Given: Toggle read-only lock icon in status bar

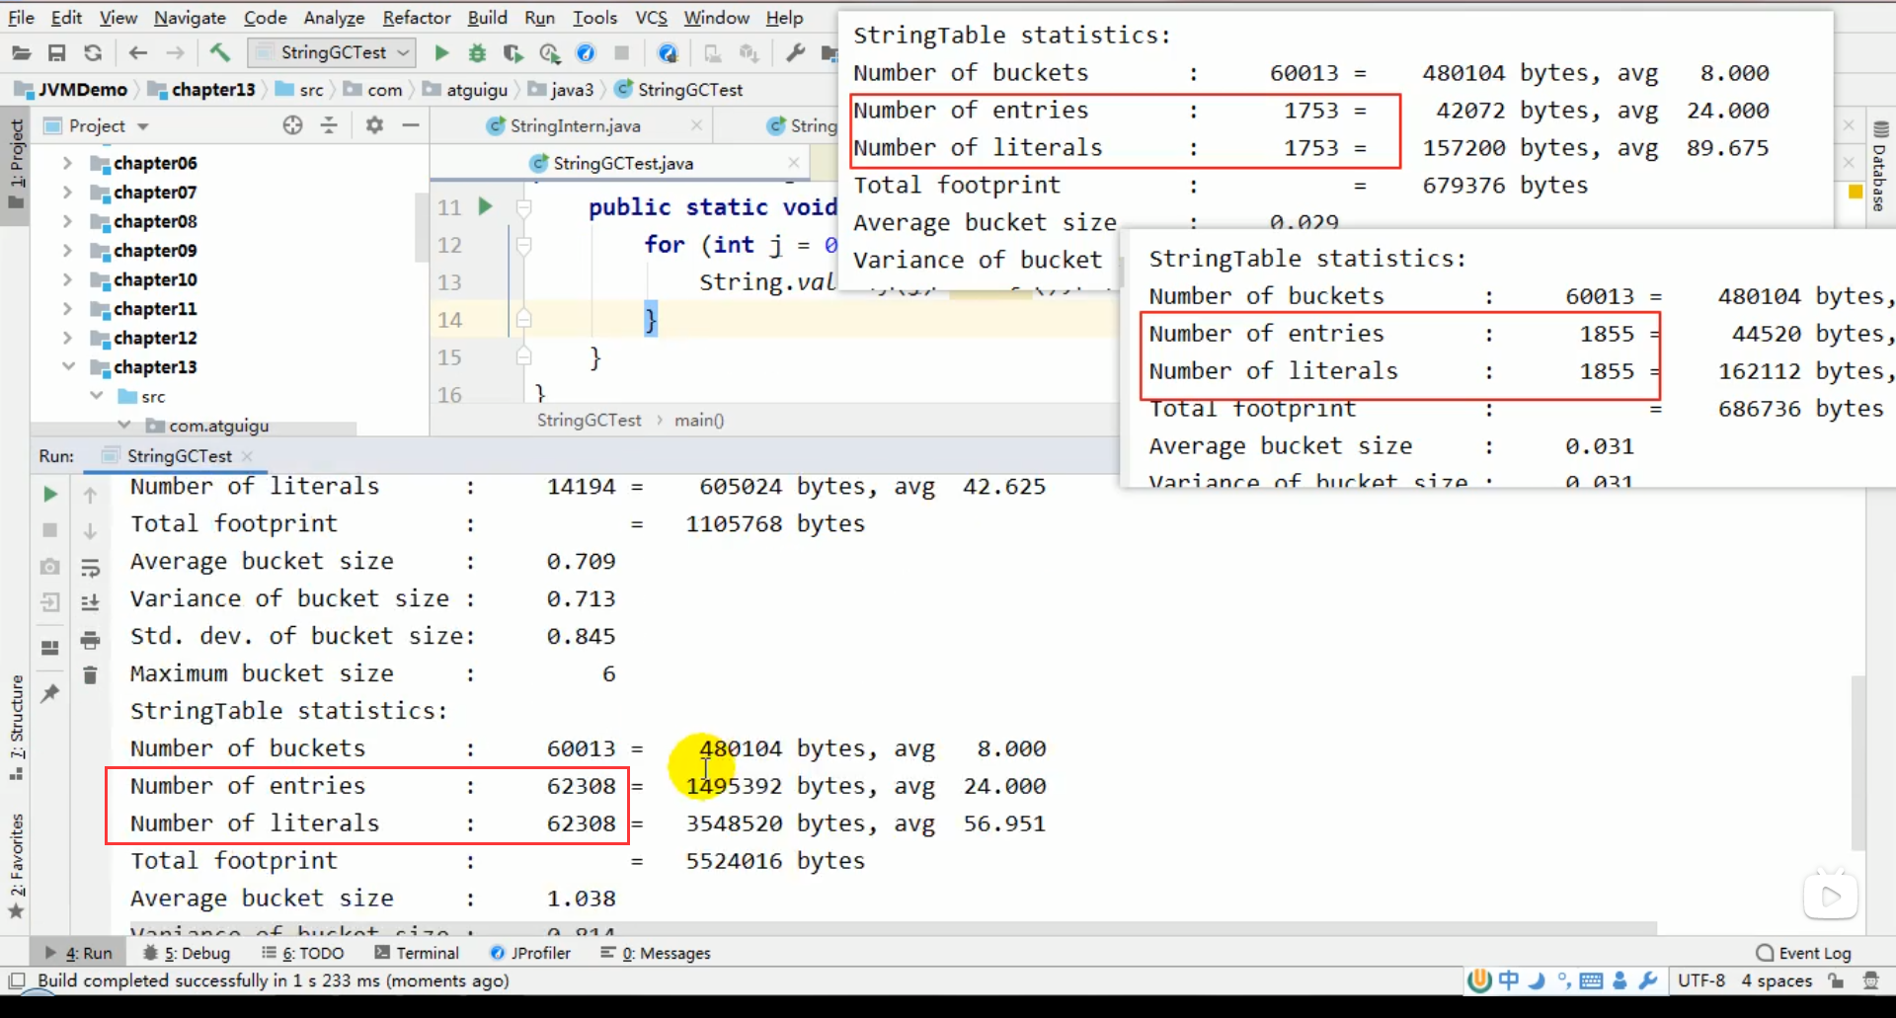Looking at the screenshot, I should coord(1836,980).
